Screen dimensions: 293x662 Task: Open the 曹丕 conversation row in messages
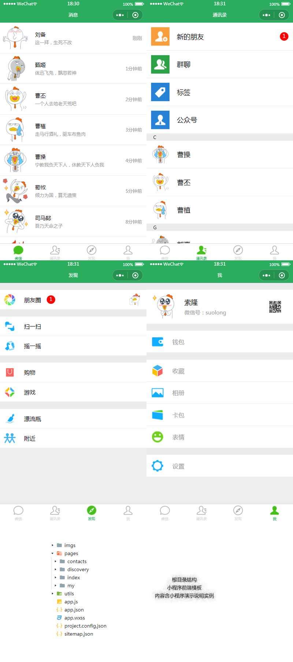(x=73, y=99)
